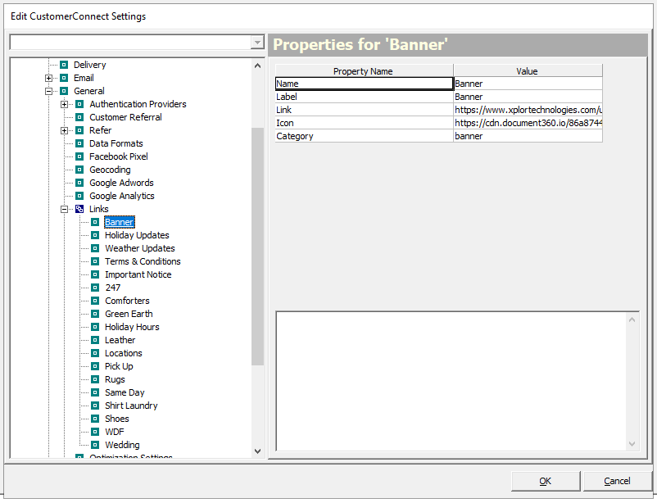
Task: Collapse the Links tree node
Action: tap(64, 209)
